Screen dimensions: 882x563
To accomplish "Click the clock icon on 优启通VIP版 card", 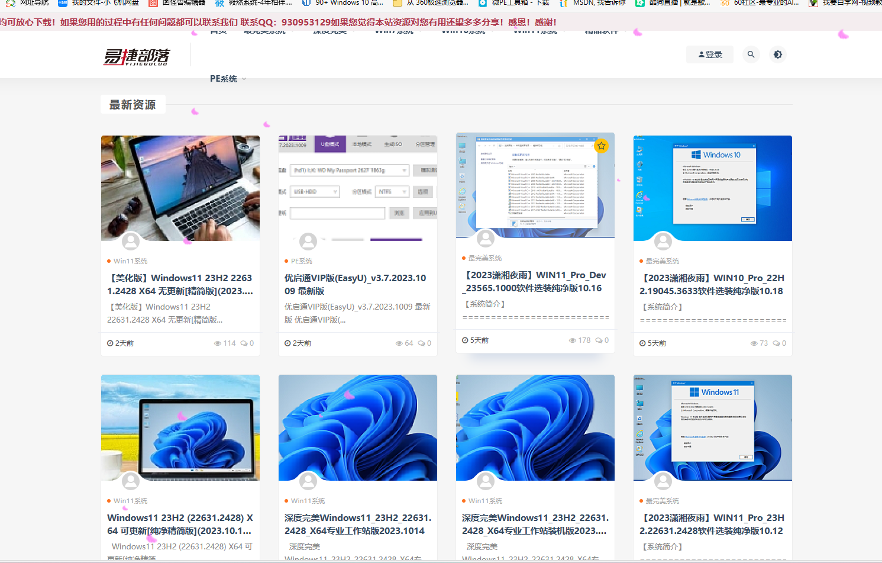I will (x=287, y=343).
